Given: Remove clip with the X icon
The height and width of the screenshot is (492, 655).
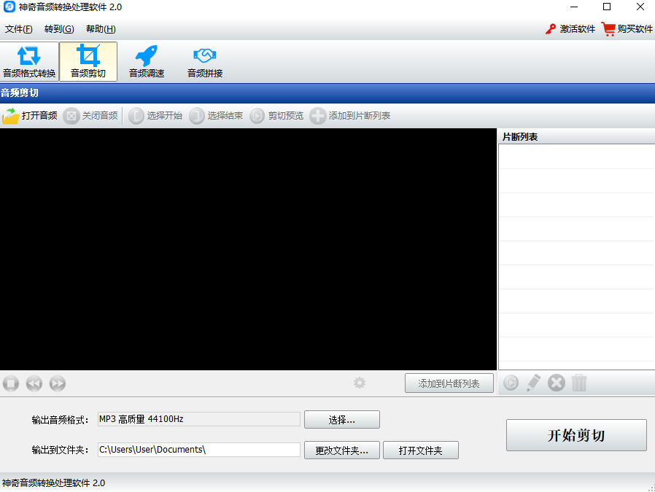Looking at the screenshot, I should (557, 383).
